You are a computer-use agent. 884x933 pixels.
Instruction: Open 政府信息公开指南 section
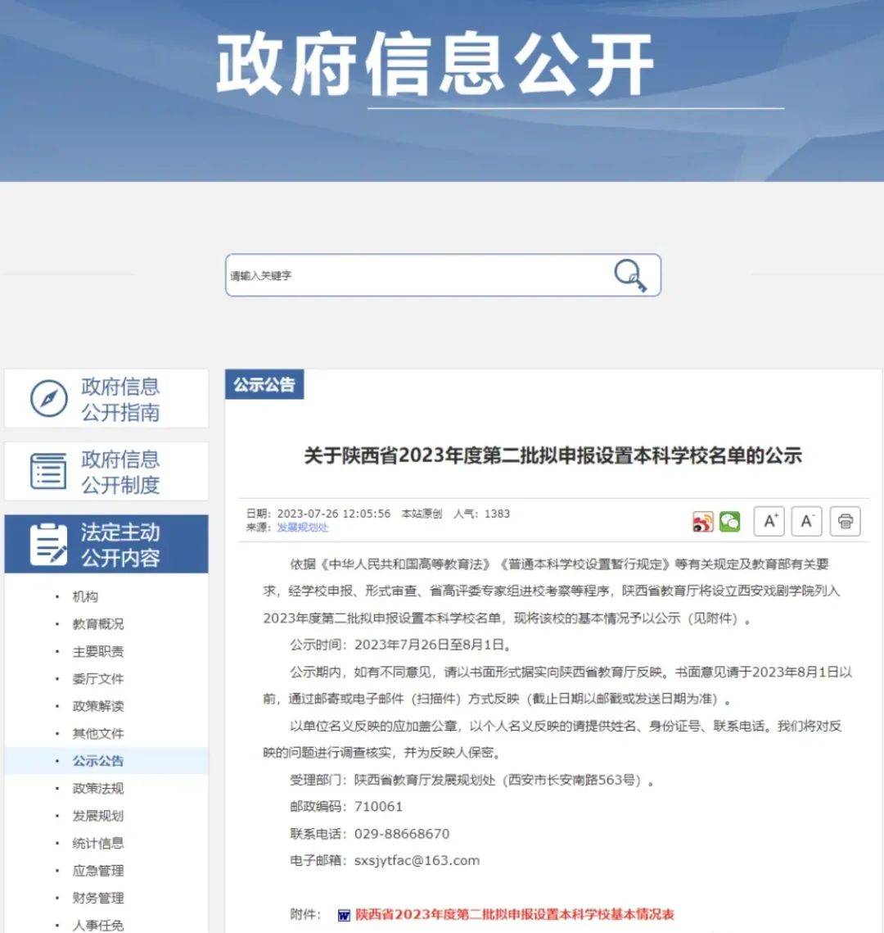pyautogui.click(x=106, y=399)
